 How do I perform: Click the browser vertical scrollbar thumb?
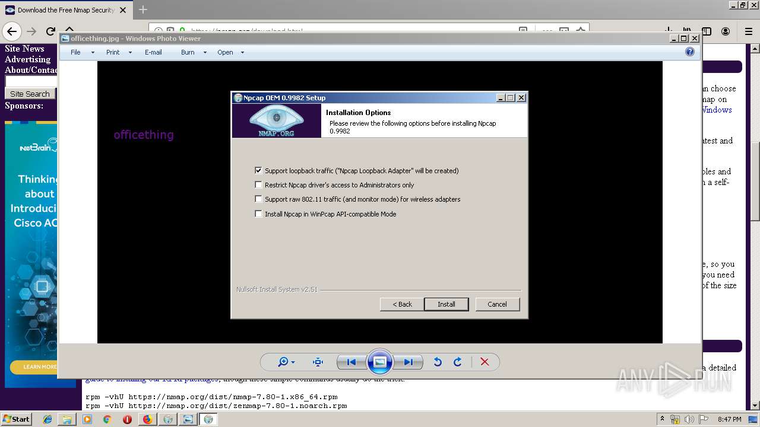pyautogui.click(x=755, y=181)
